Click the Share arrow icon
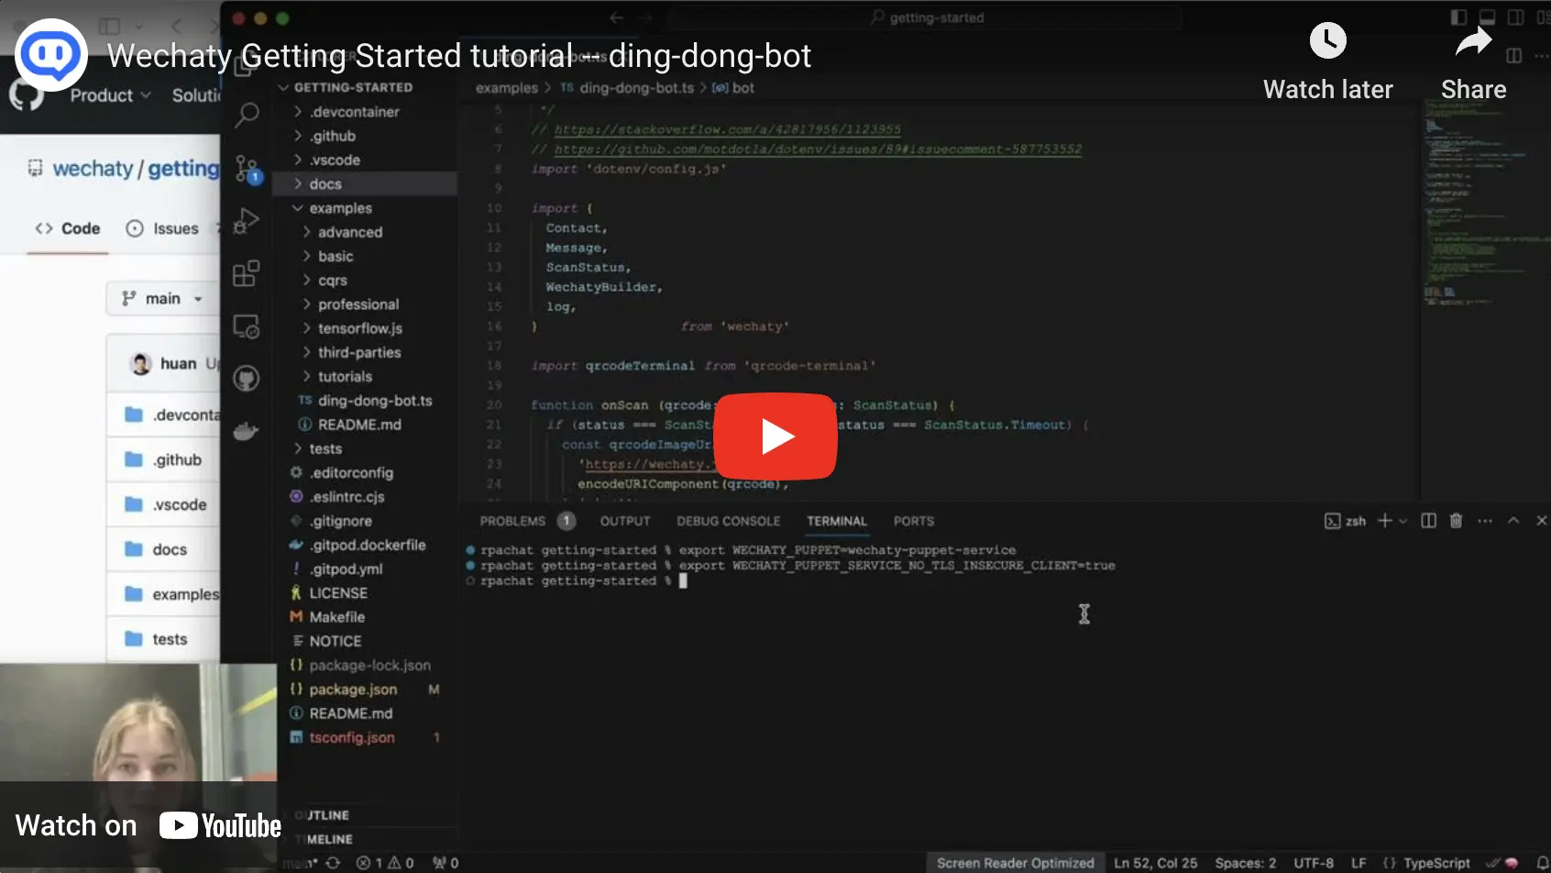The height and width of the screenshot is (873, 1551). pyautogui.click(x=1473, y=41)
